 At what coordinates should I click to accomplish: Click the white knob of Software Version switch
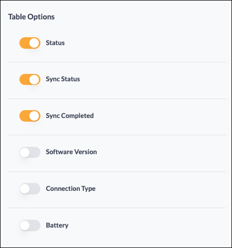point(25,153)
